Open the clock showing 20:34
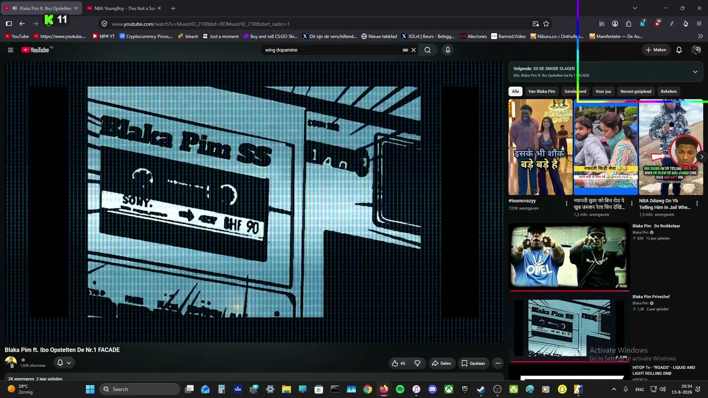This screenshot has width=708, height=398. click(686, 389)
